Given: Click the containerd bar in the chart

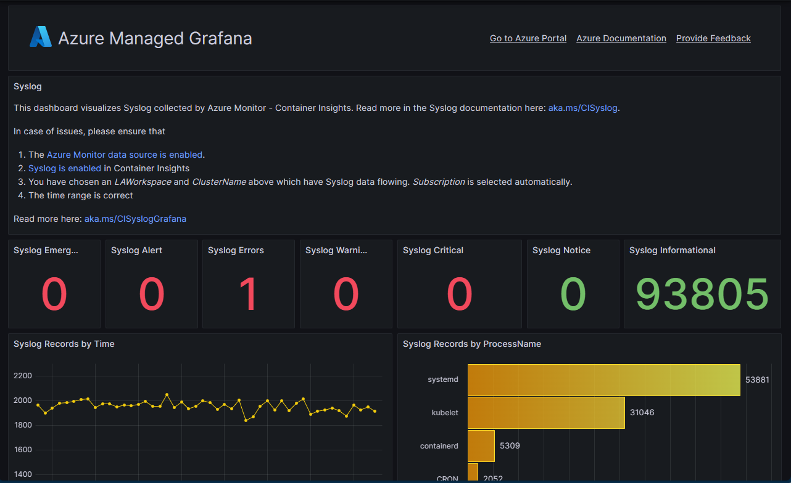Looking at the screenshot, I should pyautogui.click(x=481, y=446).
